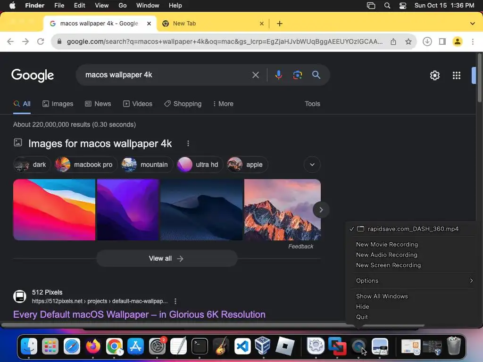The width and height of the screenshot is (483, 362).
Task: Click the Chrome forward arrow
Action: click(25, 41)
